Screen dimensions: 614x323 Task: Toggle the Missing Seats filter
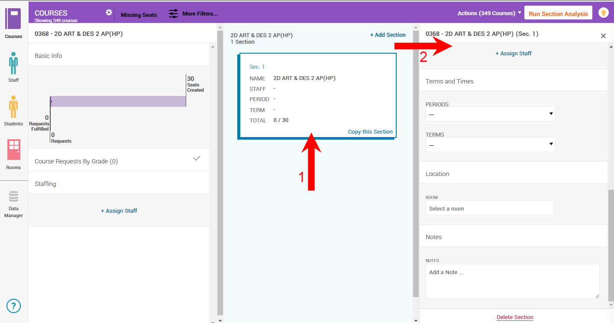(x=139, y=15)
